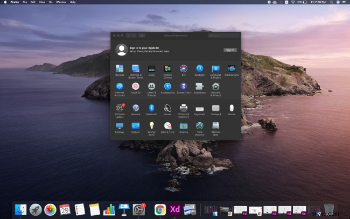Open the General preferences pane
The image size is (350, 219).
coord(120,69)
